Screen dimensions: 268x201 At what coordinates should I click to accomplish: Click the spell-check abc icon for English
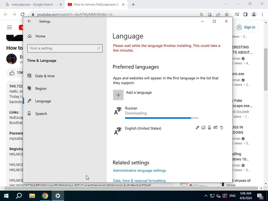click(221, 127)
